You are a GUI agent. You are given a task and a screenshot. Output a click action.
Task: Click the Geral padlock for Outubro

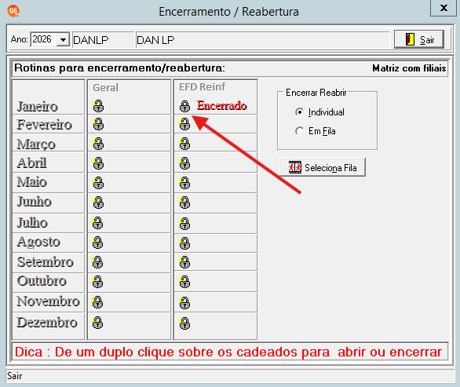tap(97, 282)
